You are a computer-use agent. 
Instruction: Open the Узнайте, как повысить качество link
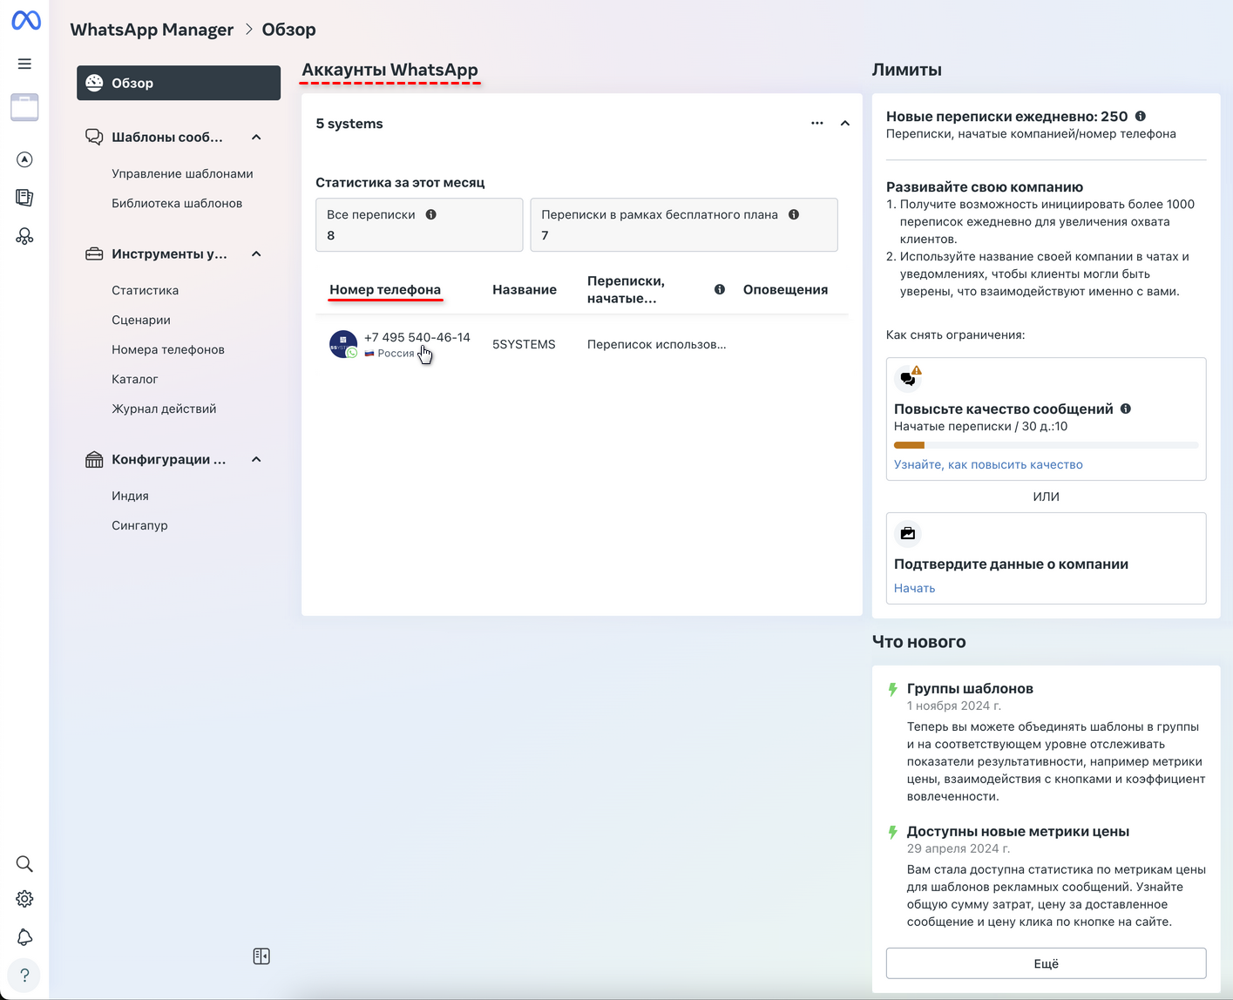click(988, 464)
